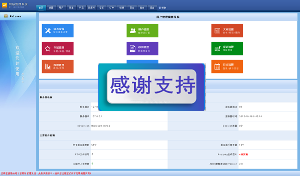This screenshot has width=300, height=176.
Task: Click the 51个 server parameters value
Action: pos(94,145)
